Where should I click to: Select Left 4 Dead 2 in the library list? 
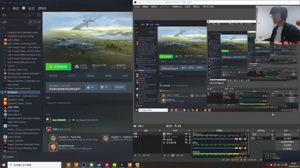14,40
